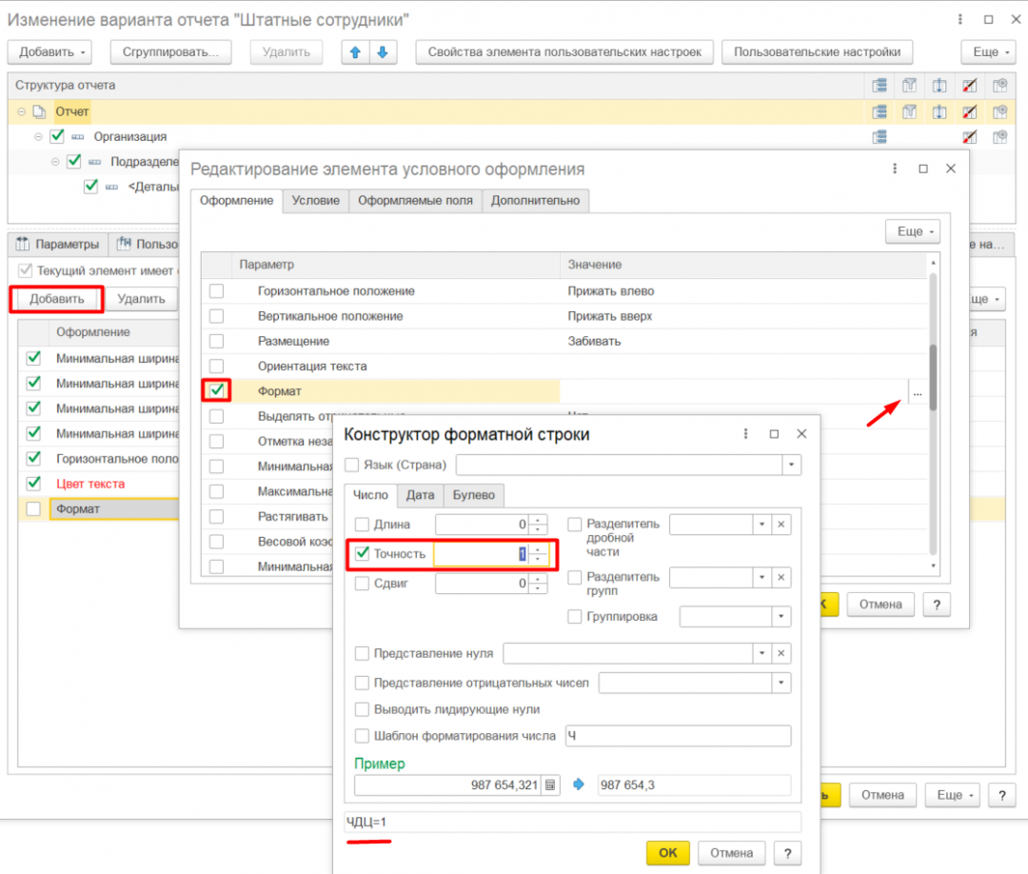The image size is (1028, 874).
Task: Click Пользовательские настройки button
Action: (817, 51)
